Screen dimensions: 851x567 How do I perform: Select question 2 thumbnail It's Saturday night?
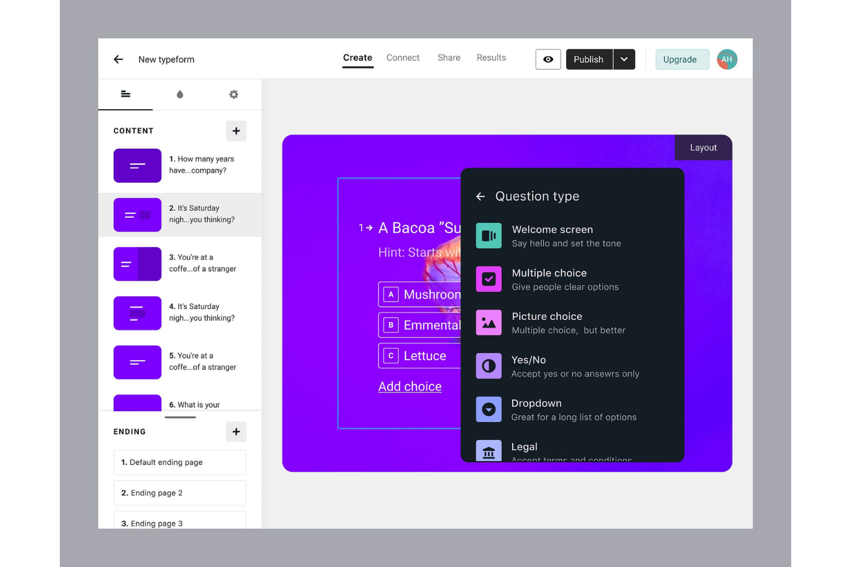click(137, 215)
